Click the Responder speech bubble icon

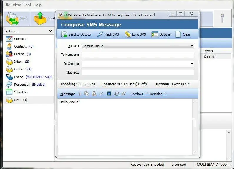tap(9, 84)
